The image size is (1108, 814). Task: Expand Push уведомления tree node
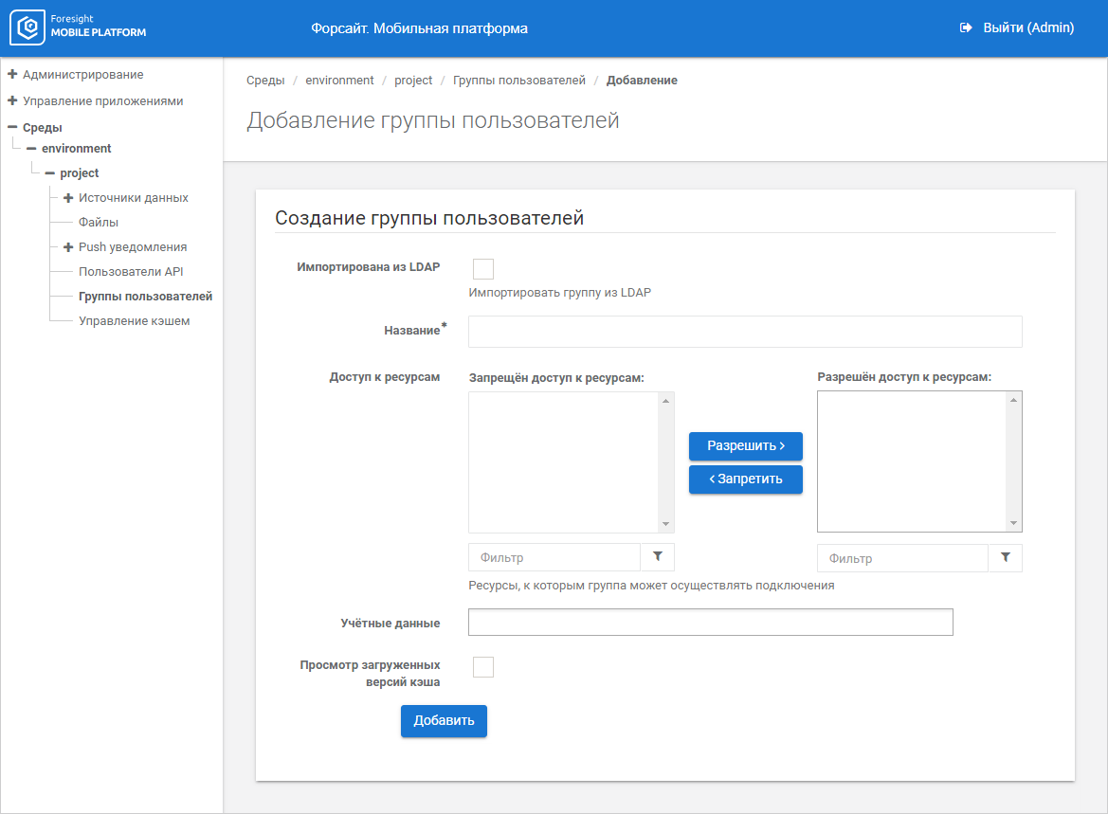[68, 247]
